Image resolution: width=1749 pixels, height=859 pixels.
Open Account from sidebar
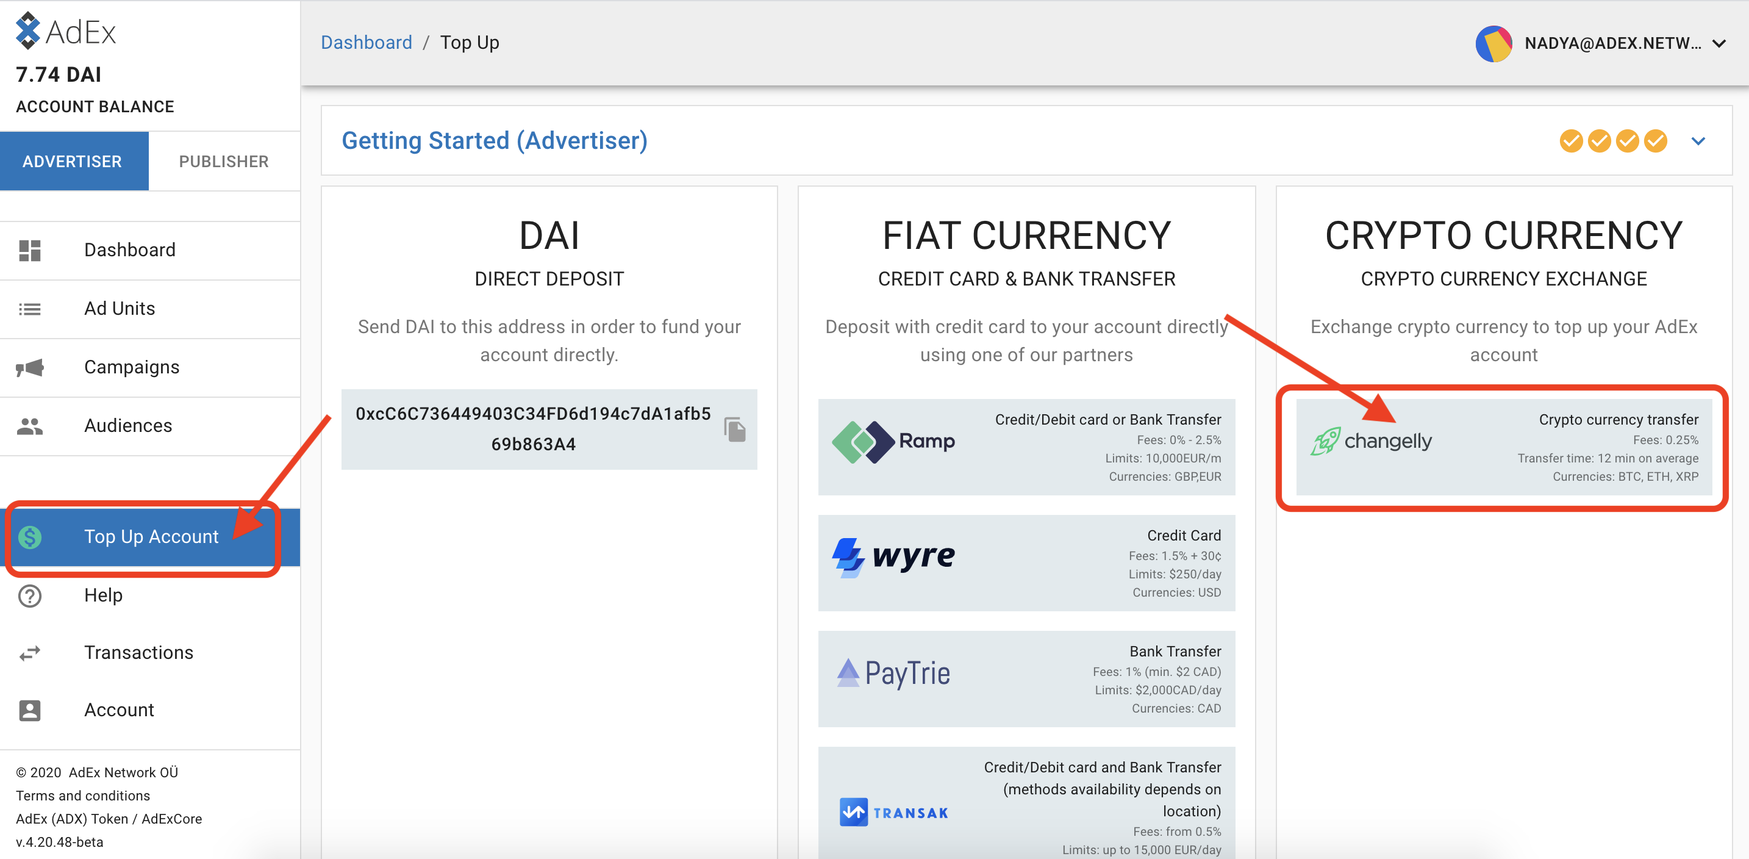tap(150, 710)
